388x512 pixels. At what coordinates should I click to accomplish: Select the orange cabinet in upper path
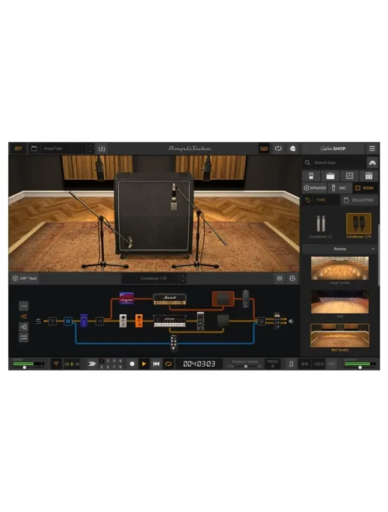click(223, 299)
